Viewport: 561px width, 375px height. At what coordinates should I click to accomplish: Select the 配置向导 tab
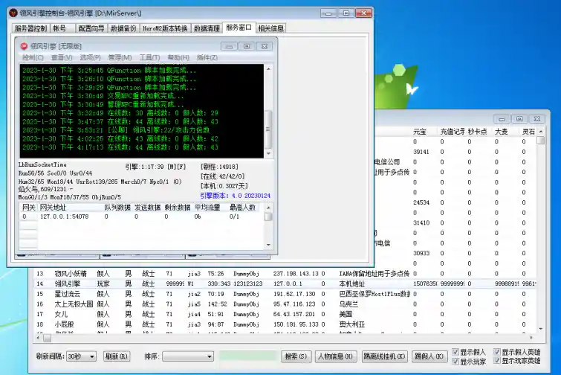pyautogui.click(x=91, y=28)
